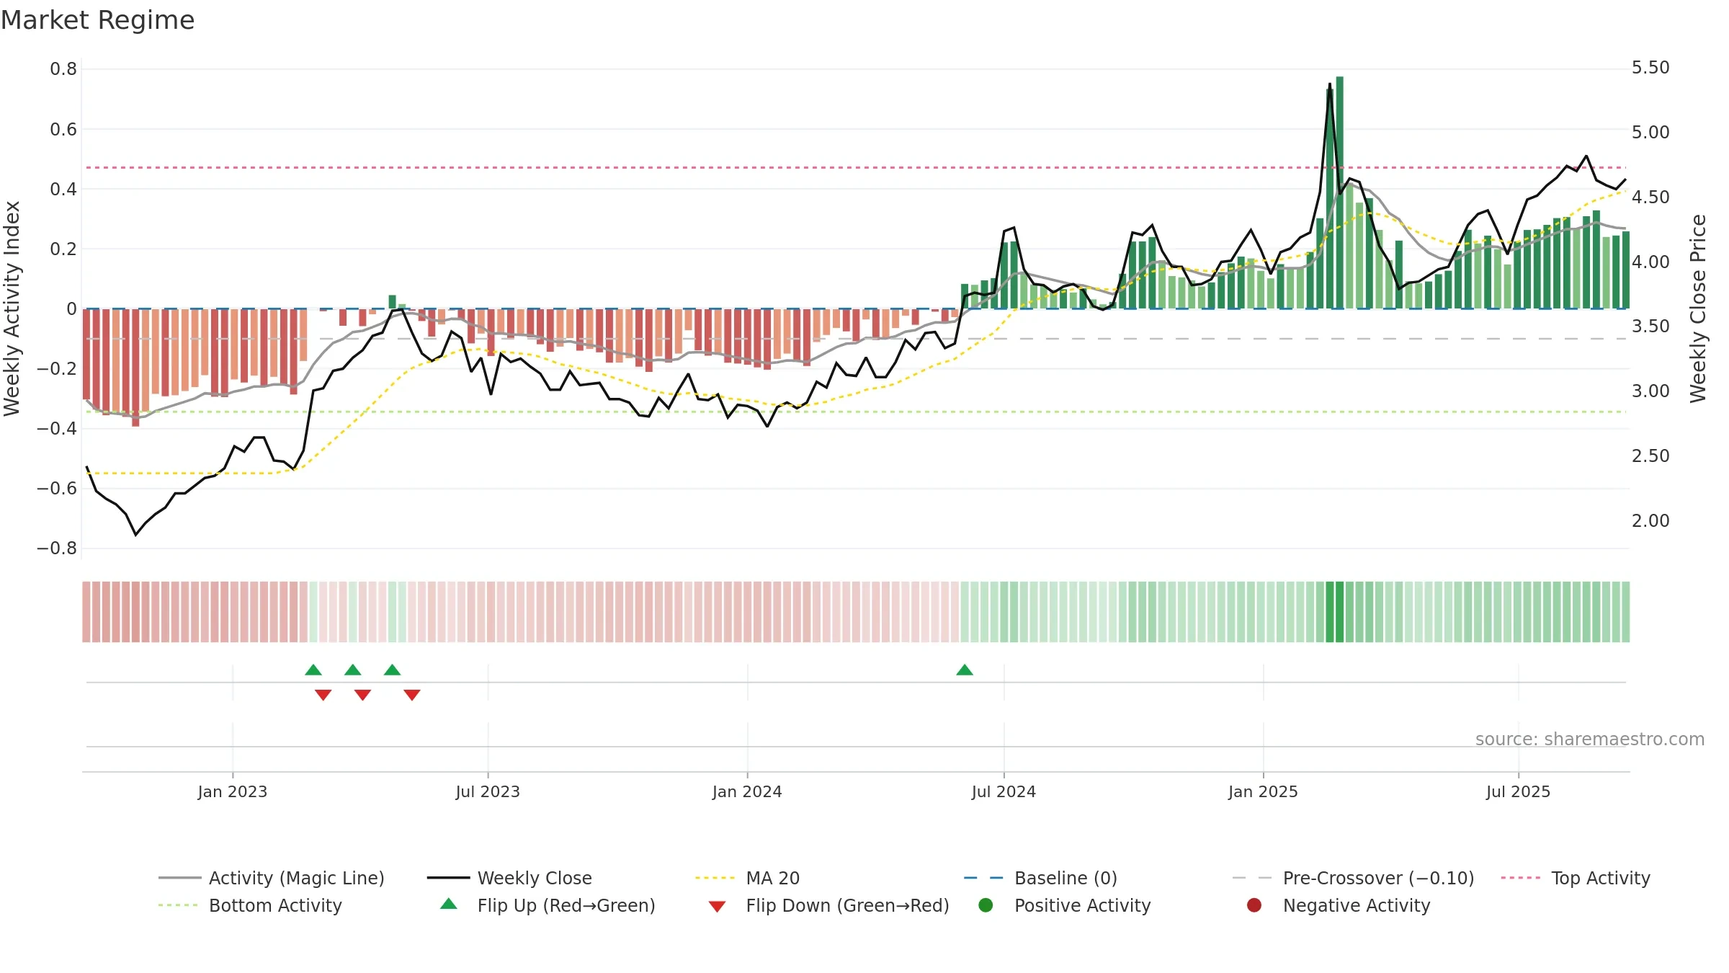Screen dimensions: 1729x973
Task: Click the Jul 2023 axis label
Action: [488, 791]
